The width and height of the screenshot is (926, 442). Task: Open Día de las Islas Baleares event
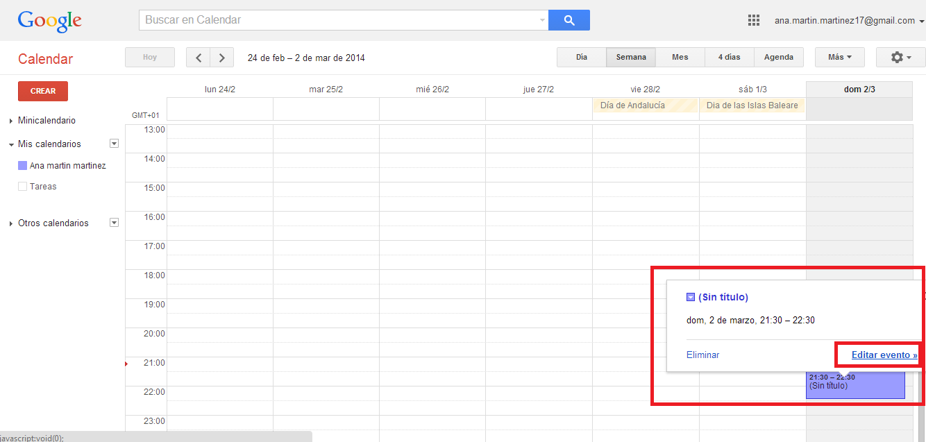click(x=752, y=105)
